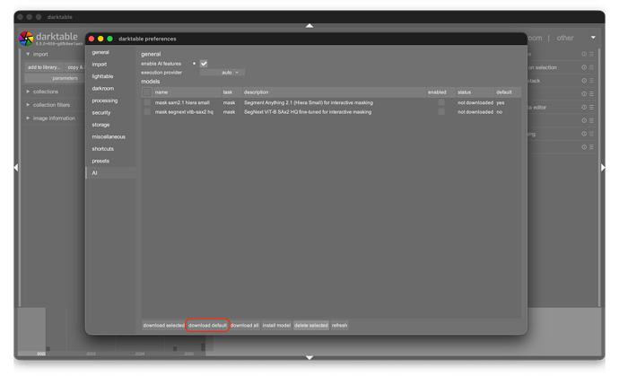
Task: Click add to library button
Action: 43,67
